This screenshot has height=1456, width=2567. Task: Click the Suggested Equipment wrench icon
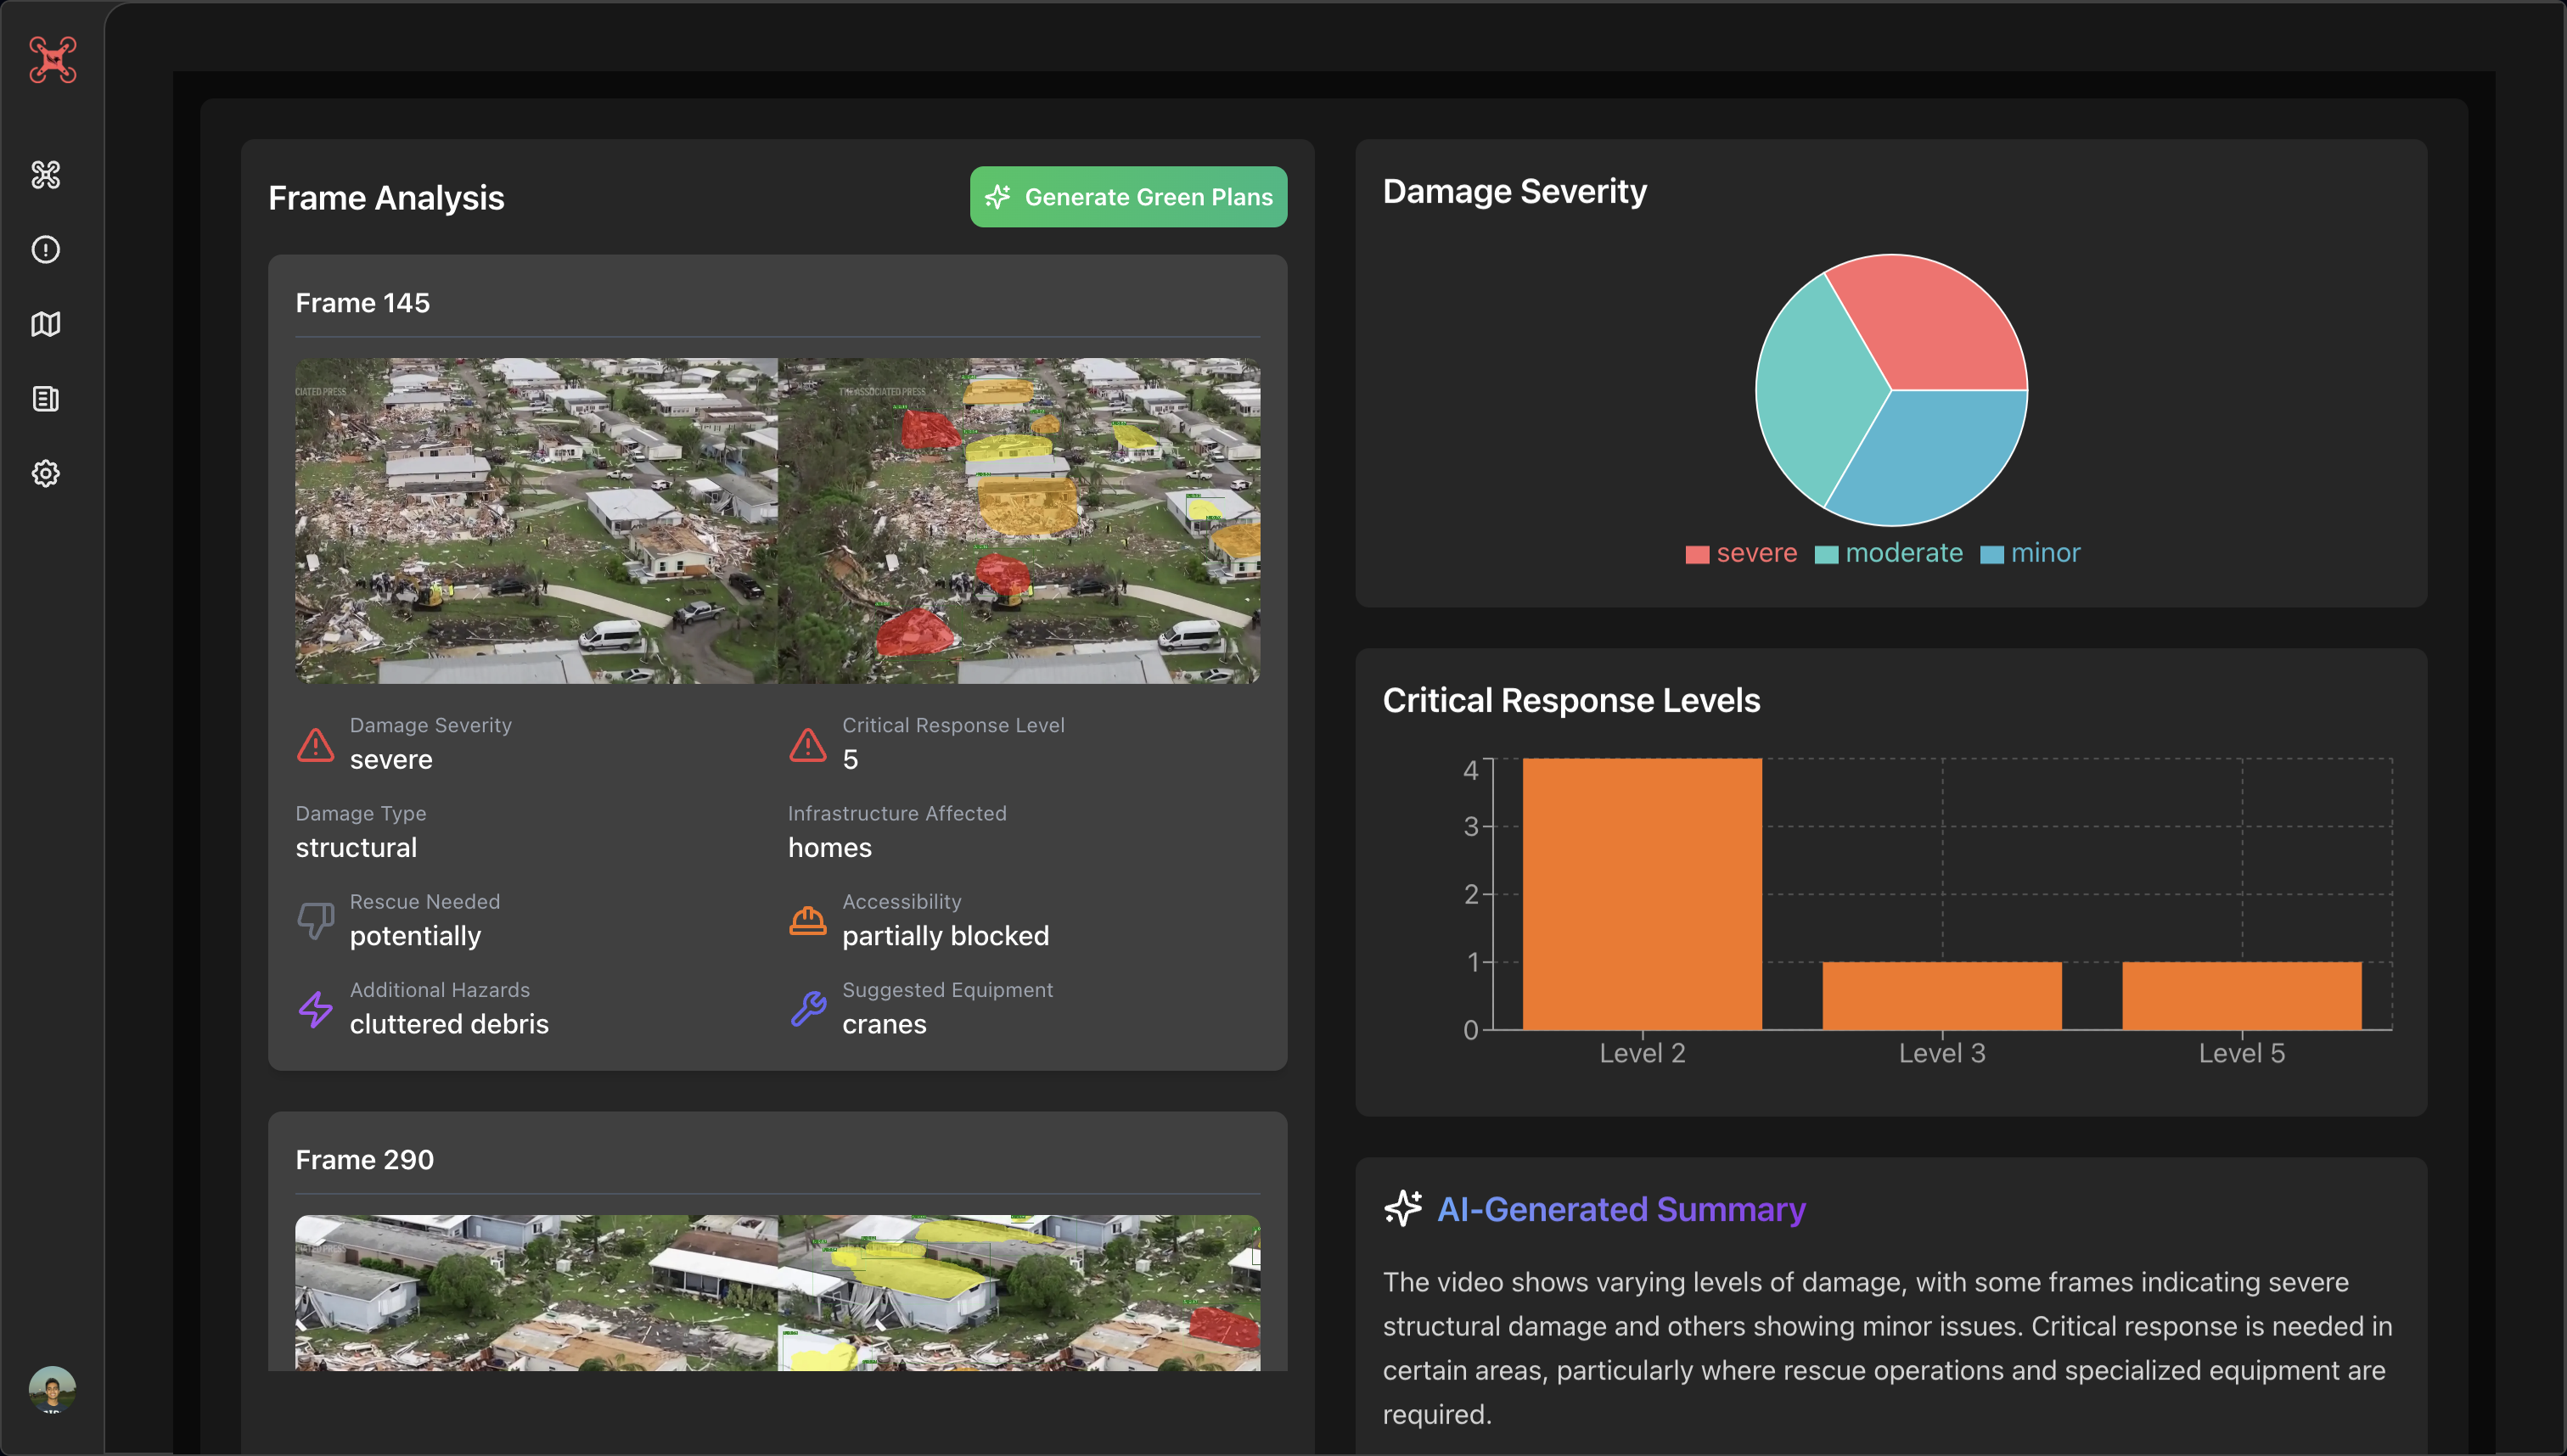pyautogui.click(x=807, y=1009)
